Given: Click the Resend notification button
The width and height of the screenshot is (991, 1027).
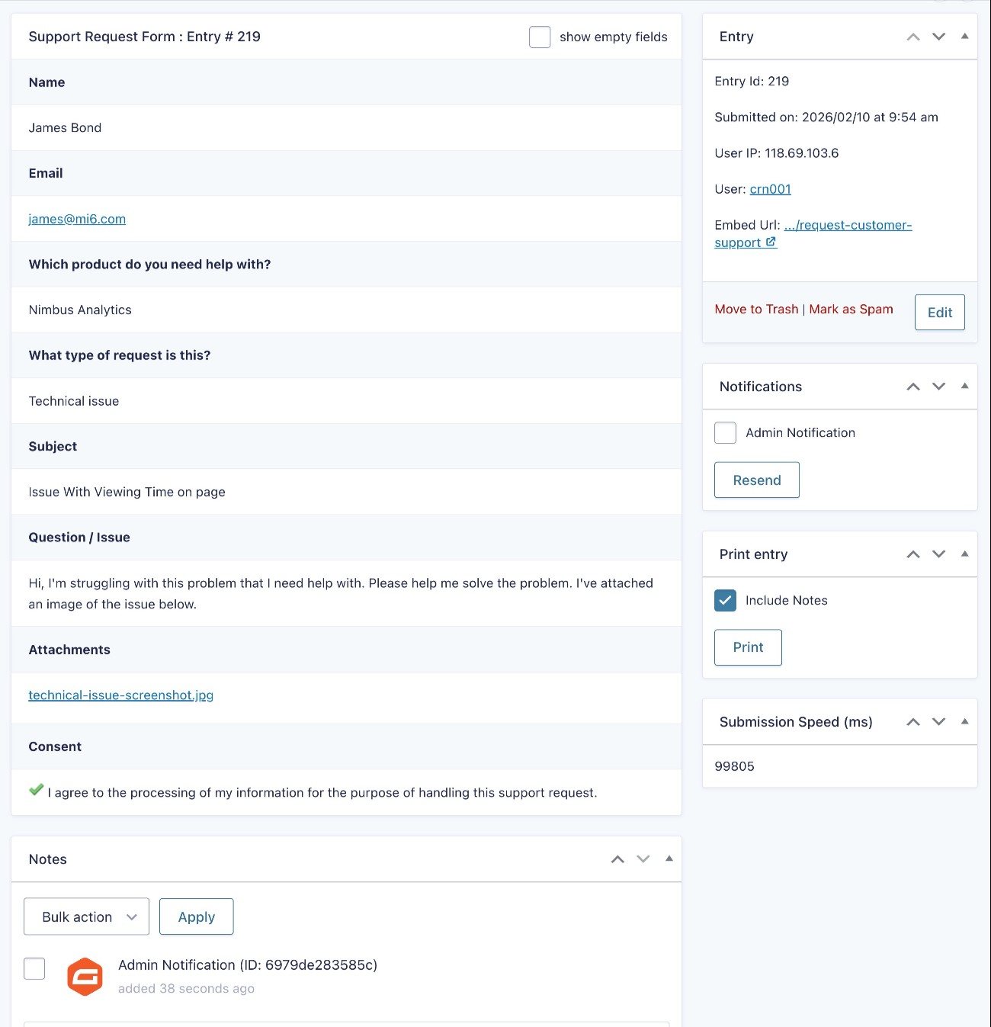Looking at the screenshot, I should (756, 480).
